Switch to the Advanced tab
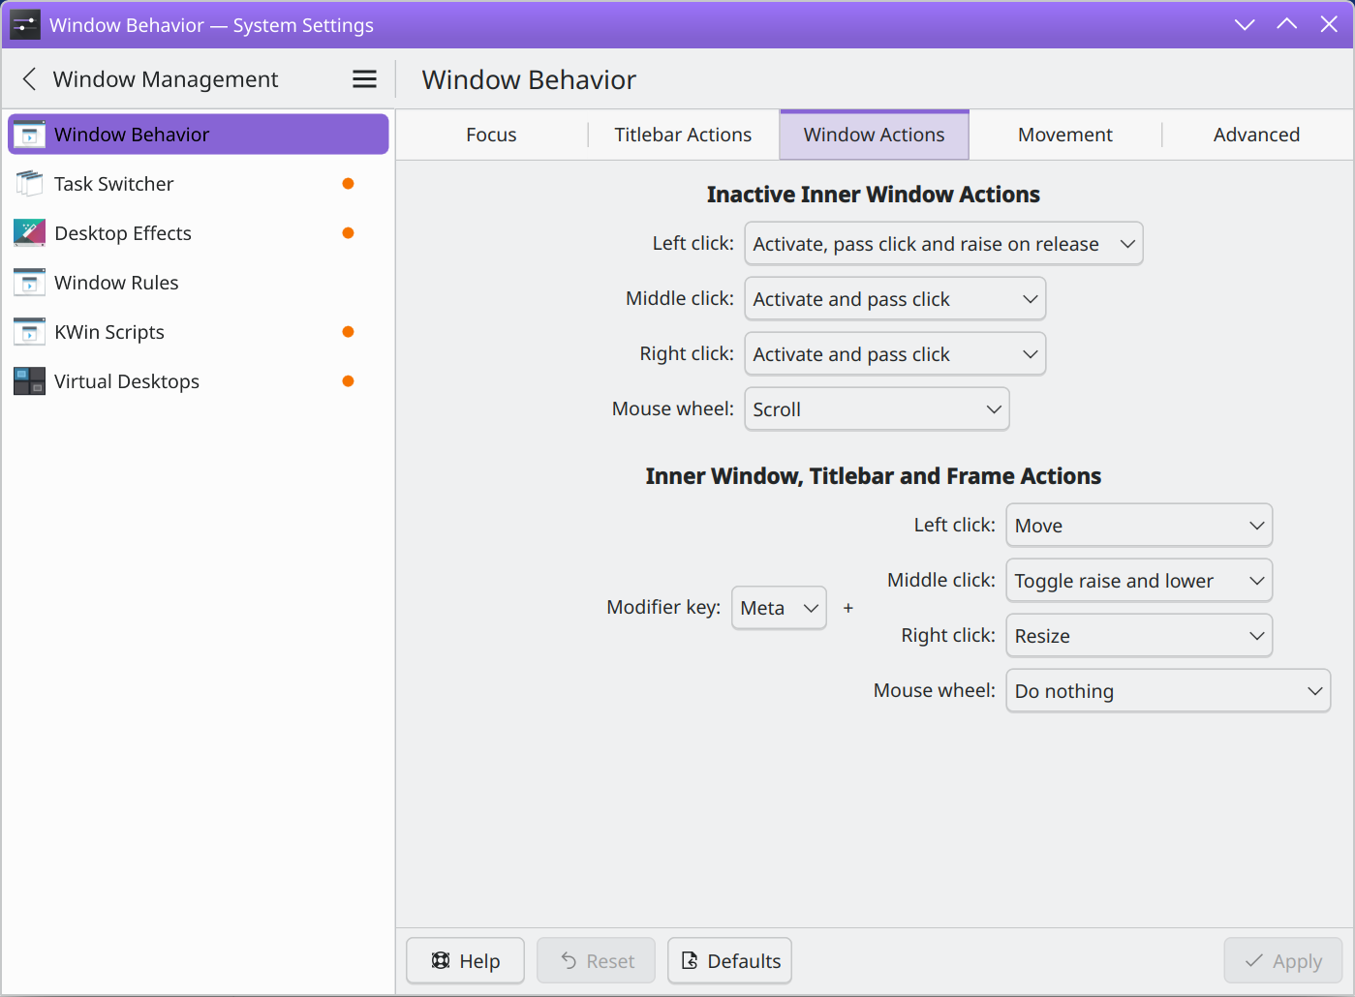The image size is (1355, 997). tap(1256, 135)
